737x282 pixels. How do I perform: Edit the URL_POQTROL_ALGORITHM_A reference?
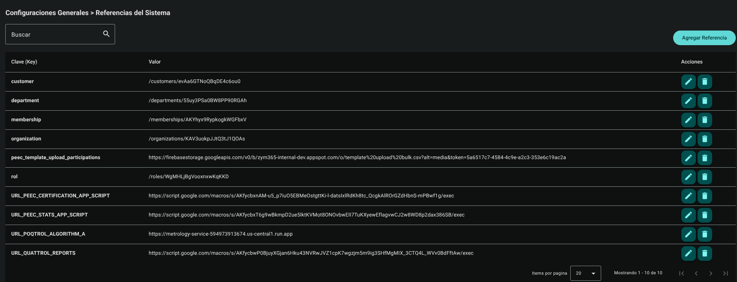click(688, 234)
